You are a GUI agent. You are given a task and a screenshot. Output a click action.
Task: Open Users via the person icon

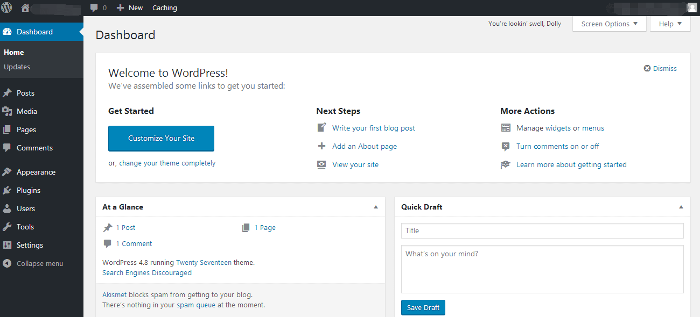(x=8, y=208)
